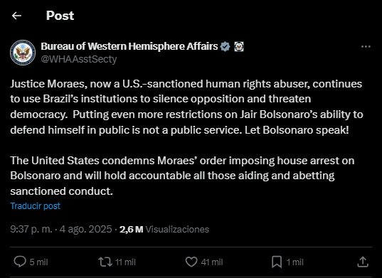Viewport: 382px width, 278px height.
Task: Open the Bureau's profile avatar picture
Action: (23, 53)
